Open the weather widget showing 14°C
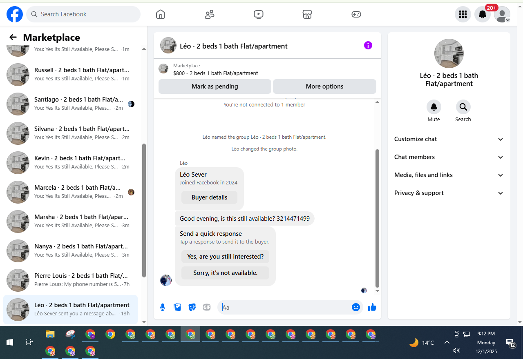523x359 pixels. click(x=422, y=343)
